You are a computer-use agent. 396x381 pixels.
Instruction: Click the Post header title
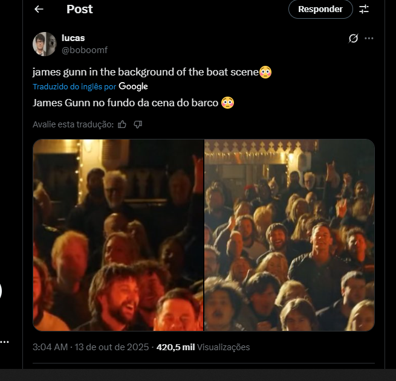pos(80,9)
